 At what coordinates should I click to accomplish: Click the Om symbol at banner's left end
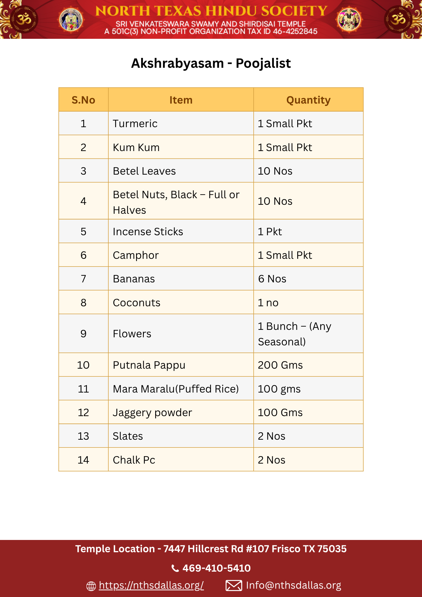point(23,20)
